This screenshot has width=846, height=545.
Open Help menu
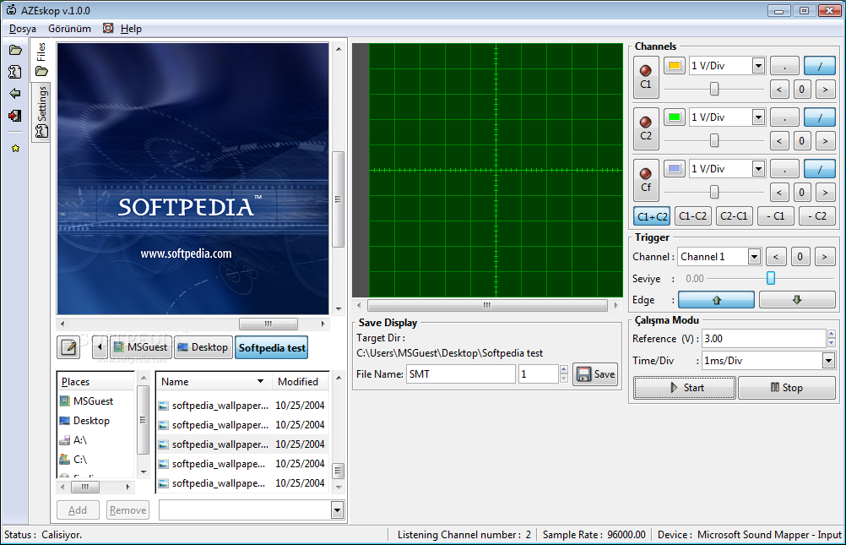pos(131,29)
